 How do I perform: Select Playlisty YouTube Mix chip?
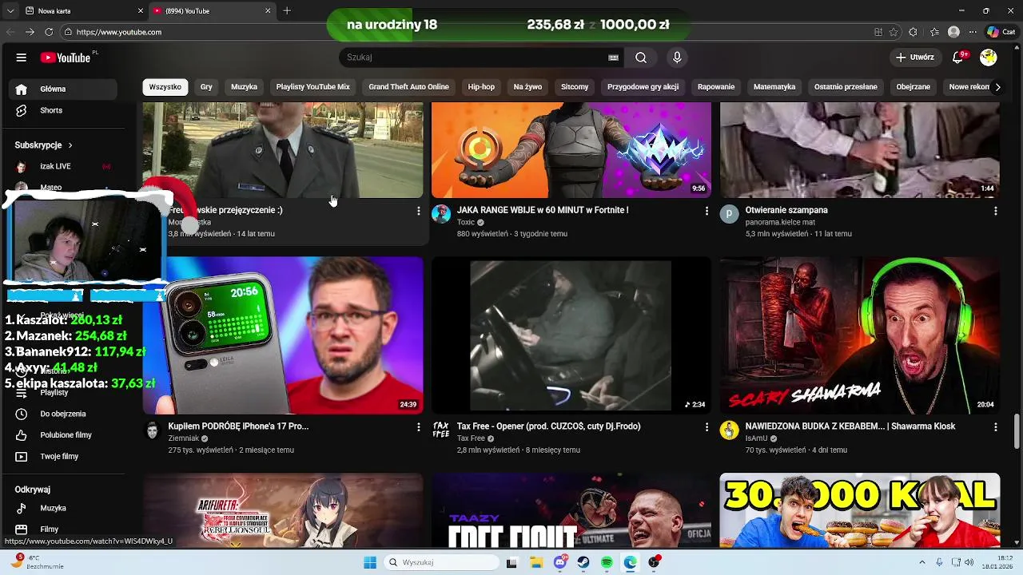click(312, 87)
